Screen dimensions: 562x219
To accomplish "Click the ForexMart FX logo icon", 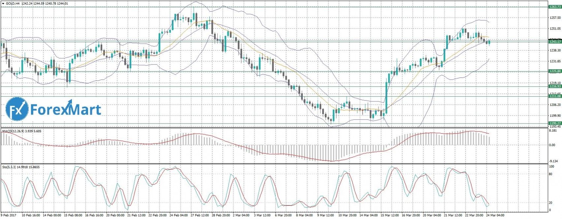I will click(17, 110).
